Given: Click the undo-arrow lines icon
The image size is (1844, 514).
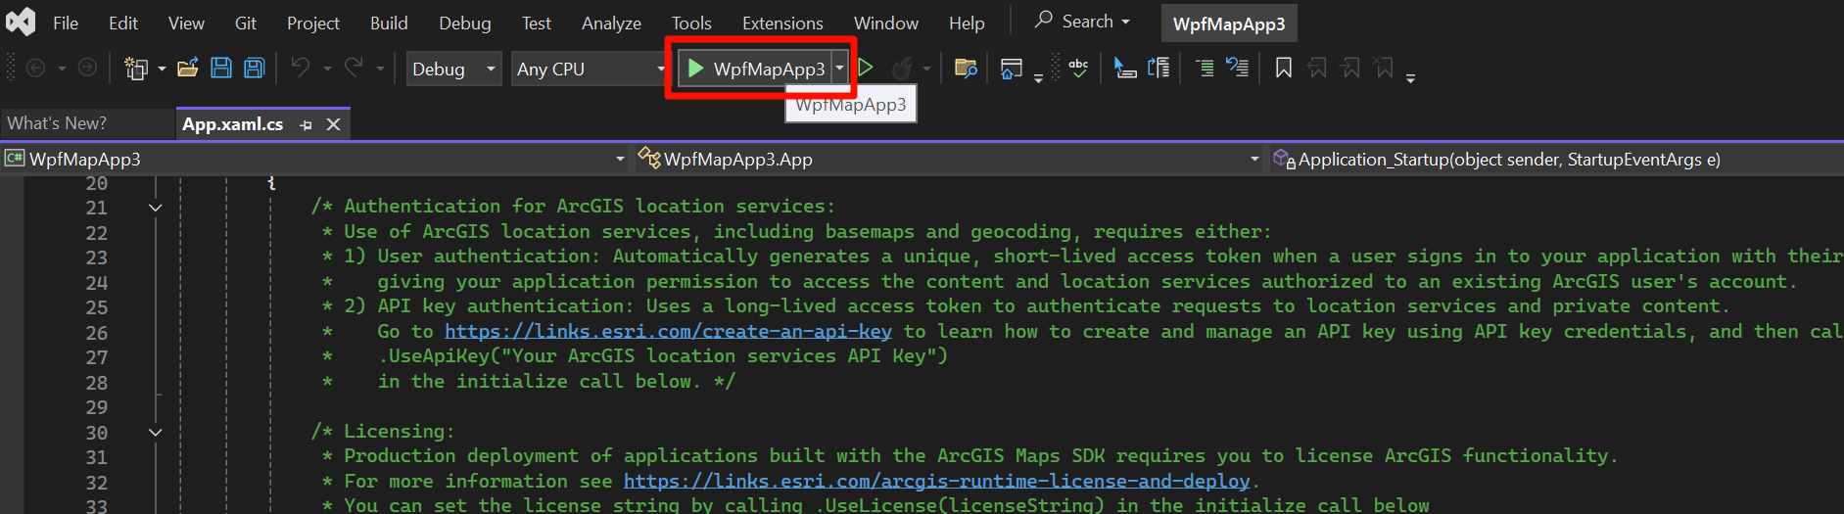Looking at the screenshot, I should click(1237, 68).
